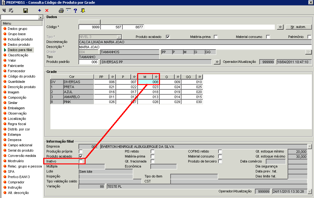Select Valor in the side menu
The image size is (314, 198).
[12, 60]
